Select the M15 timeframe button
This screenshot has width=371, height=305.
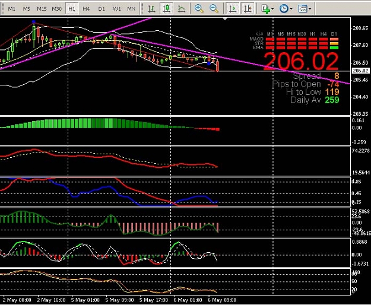point(42,9)
